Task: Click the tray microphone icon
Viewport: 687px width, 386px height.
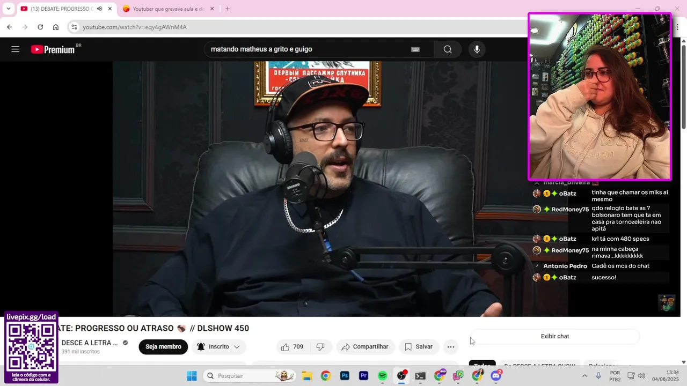Action: click(598, 376)
